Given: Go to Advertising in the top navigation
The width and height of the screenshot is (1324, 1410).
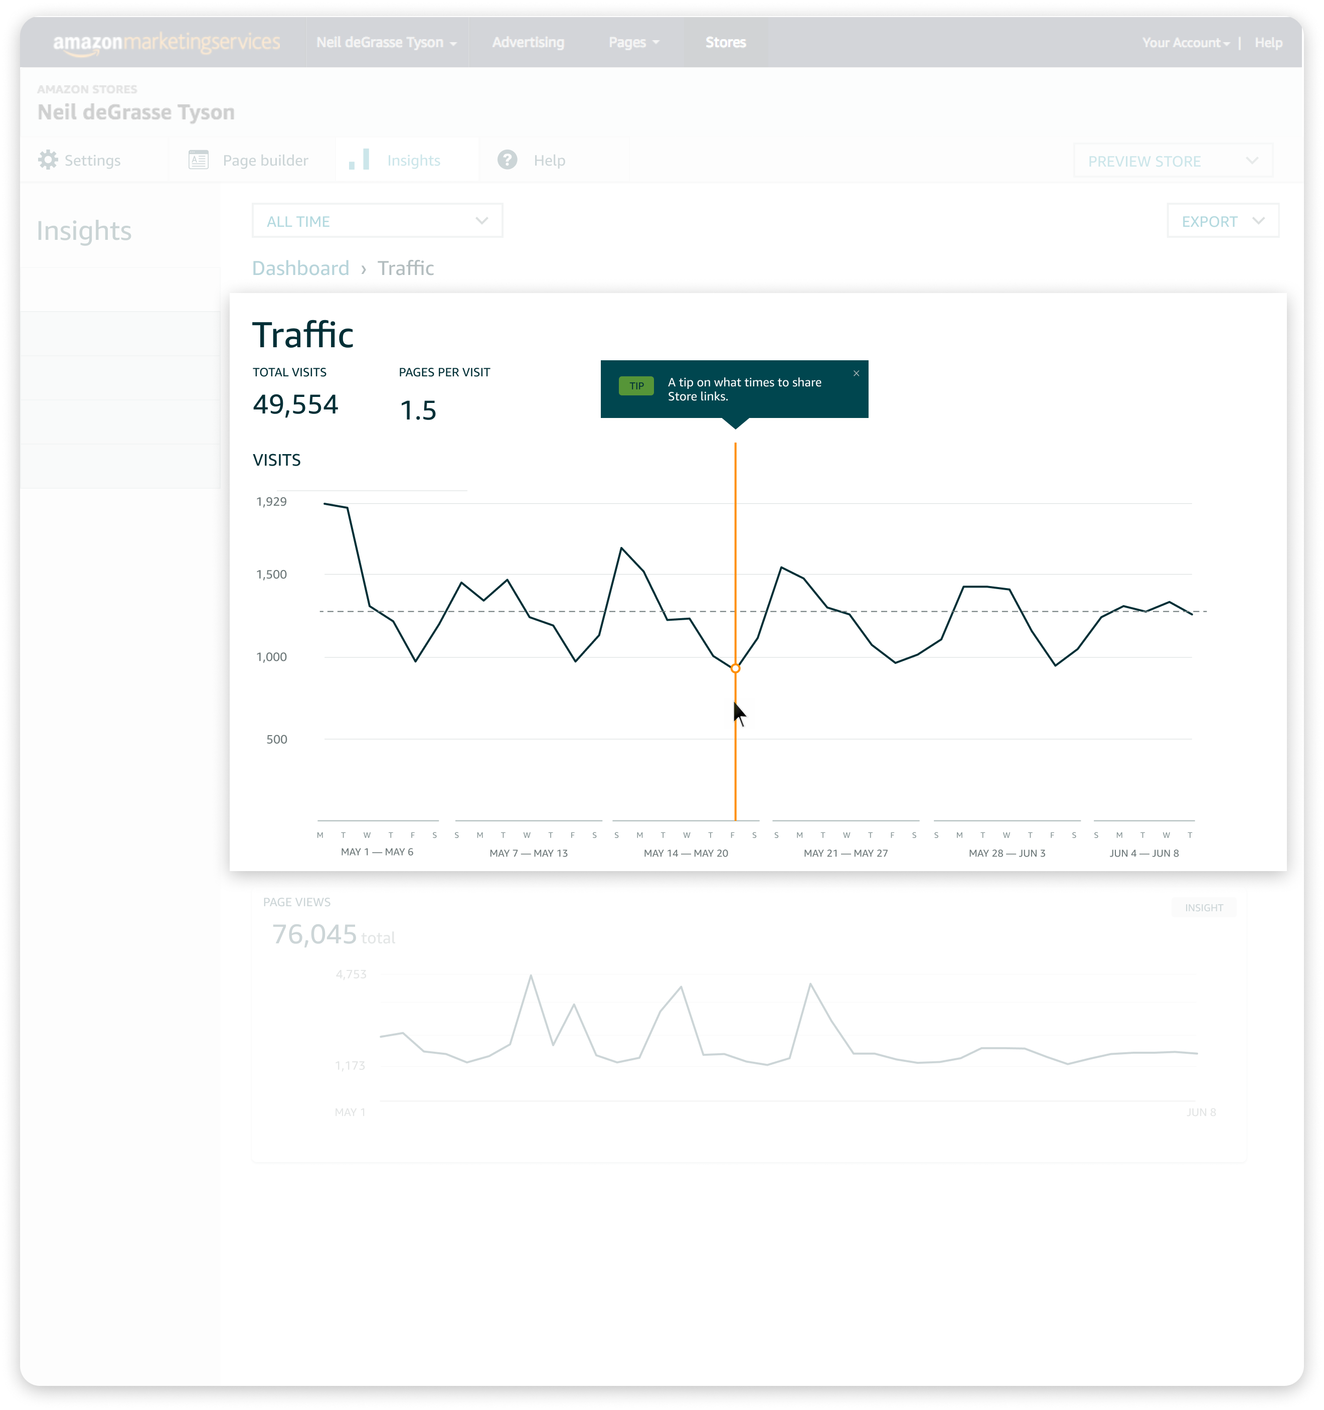Looking at the screenshot, I should (528, 43).
